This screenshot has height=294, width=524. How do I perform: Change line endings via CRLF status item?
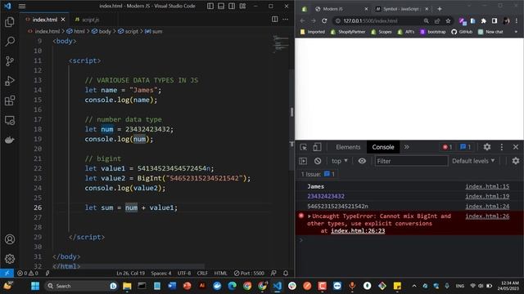coord(202,274)
